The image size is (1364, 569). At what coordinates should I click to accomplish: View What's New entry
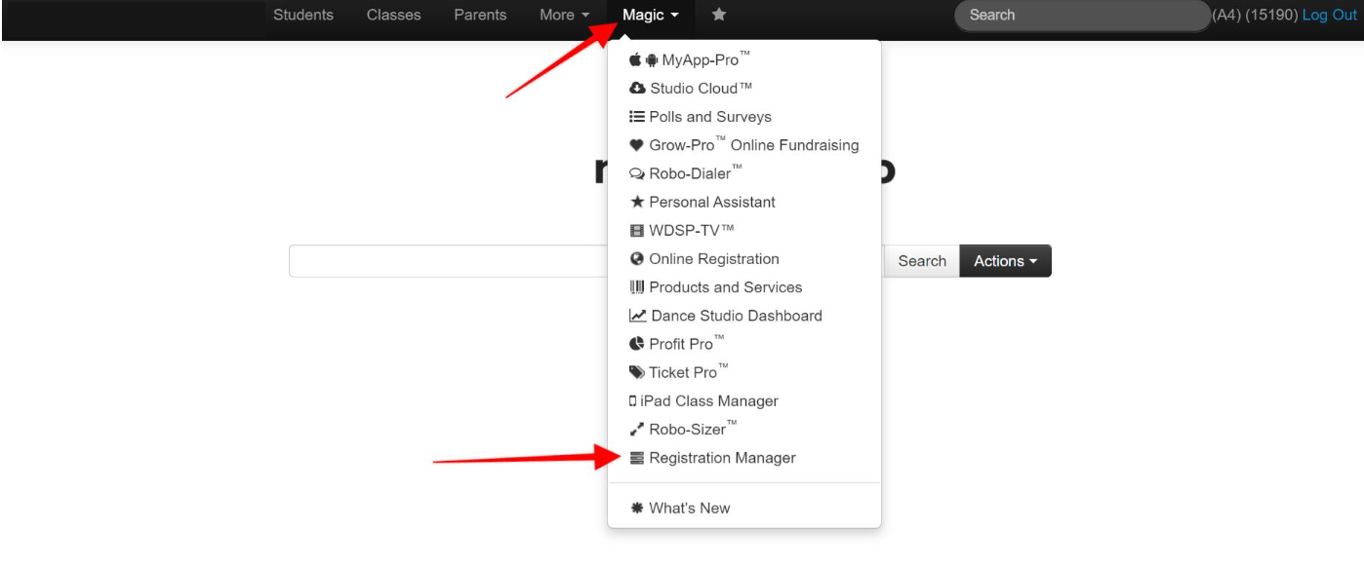[744, 508]
